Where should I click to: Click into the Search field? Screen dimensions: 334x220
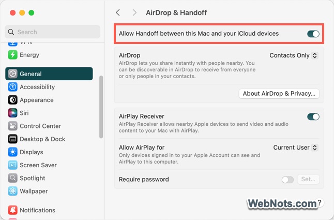52,32
